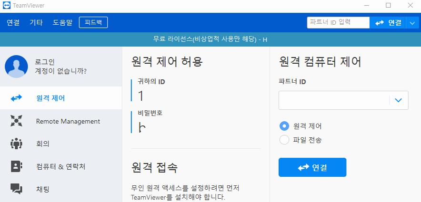Focus the top 파트너 ID 입력 field
This screenshot has width=421, height=202.
pos(338,22)
